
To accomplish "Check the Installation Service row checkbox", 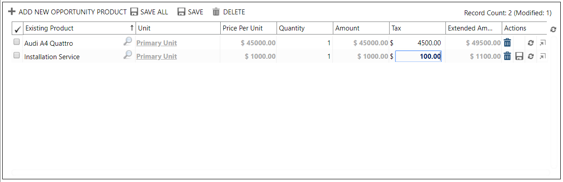I will tap(17, 56).
